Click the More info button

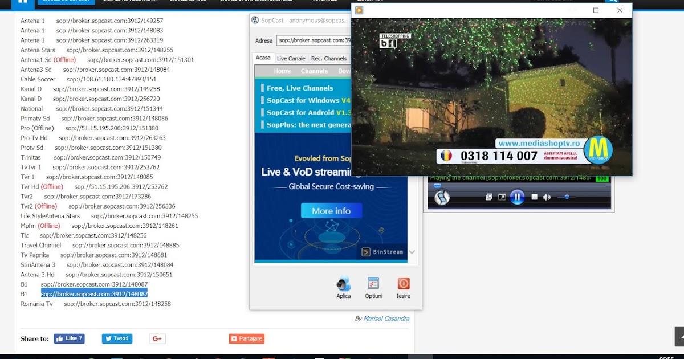point(331,211)
